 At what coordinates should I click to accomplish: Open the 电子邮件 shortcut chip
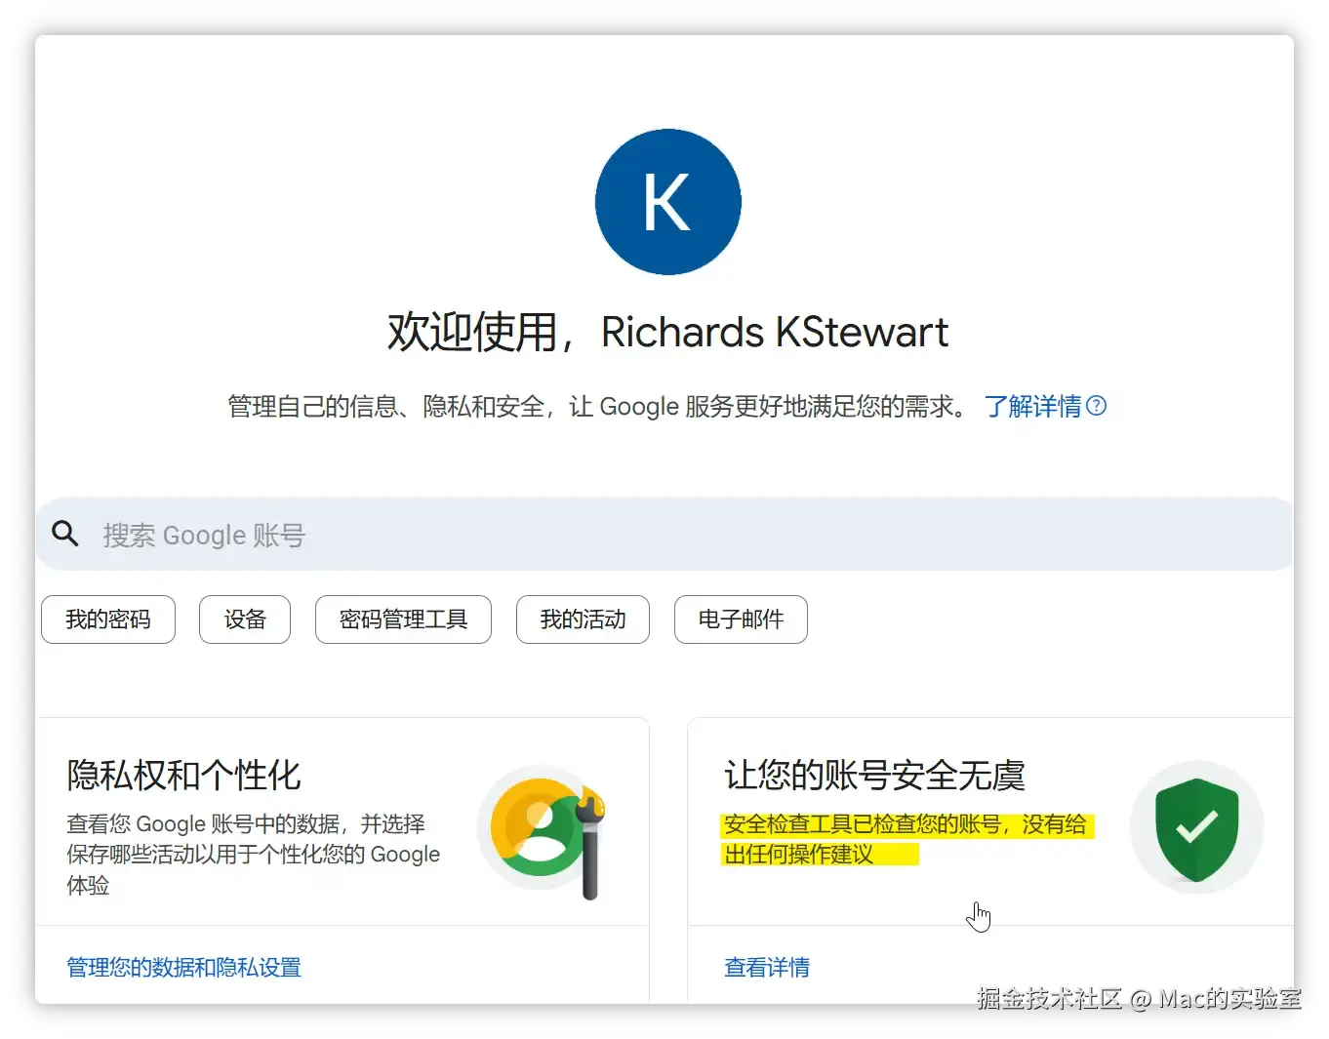coord(741,619)
